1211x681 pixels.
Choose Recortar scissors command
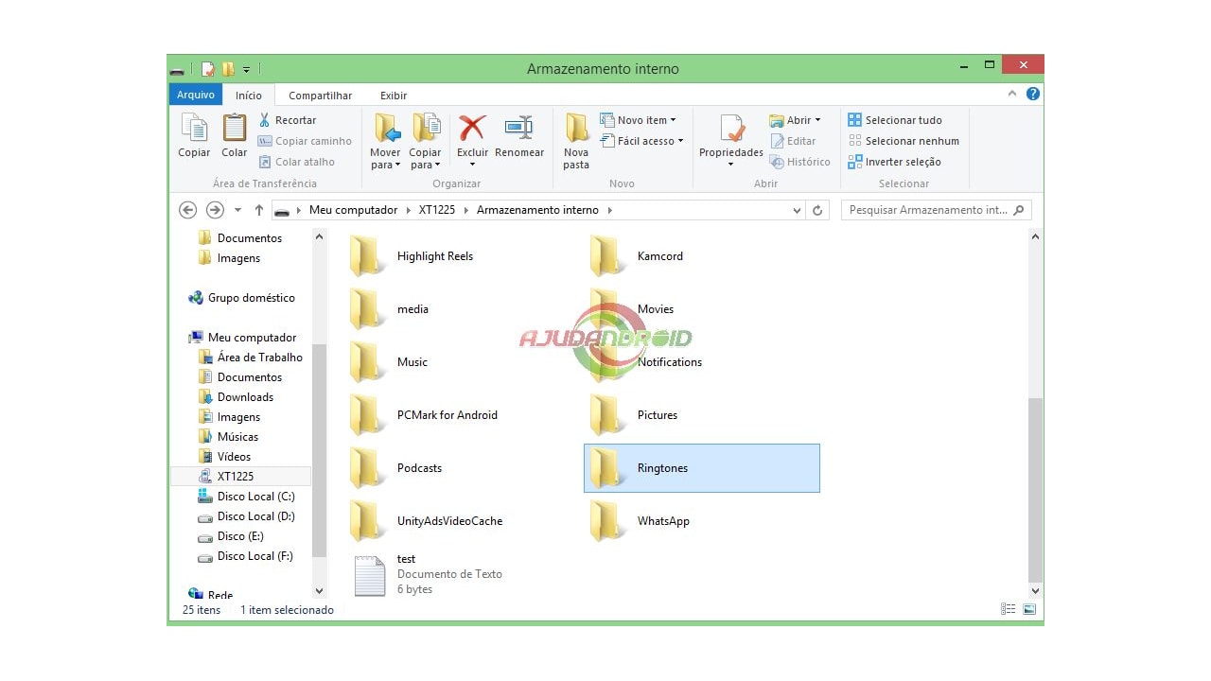pyautogui.click(x=288, y=120)
